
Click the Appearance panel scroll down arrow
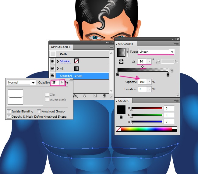click(x=111, y=91)
